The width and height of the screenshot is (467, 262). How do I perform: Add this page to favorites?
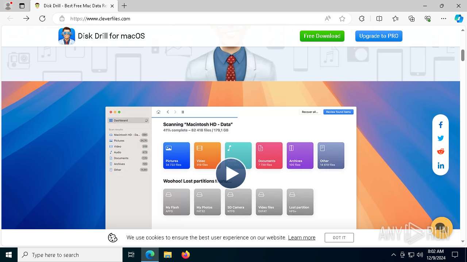tap(342, 19)
